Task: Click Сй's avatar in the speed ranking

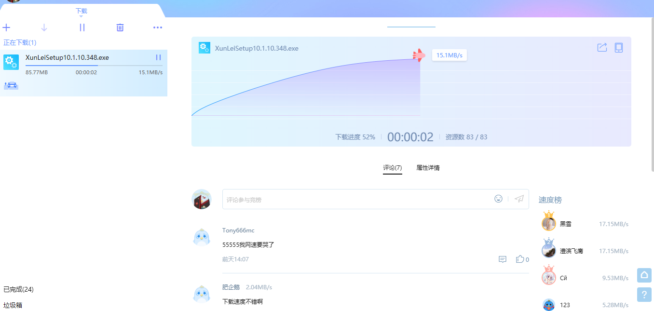Action: tap(549, 276)
